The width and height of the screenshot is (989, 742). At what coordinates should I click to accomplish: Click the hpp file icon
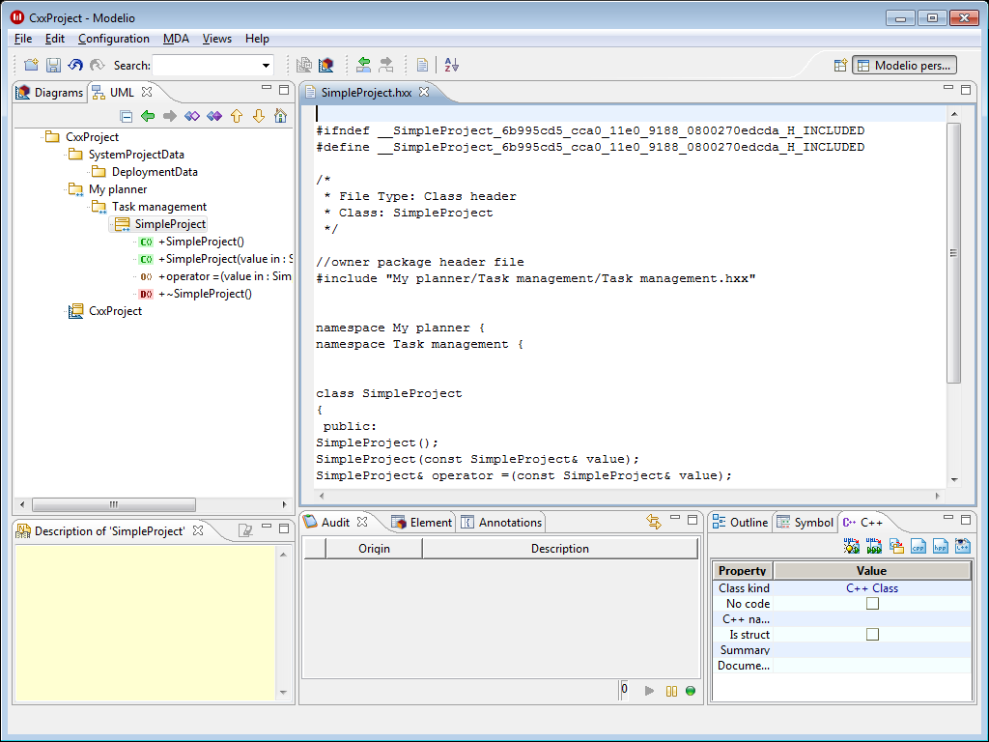point(941,546)
